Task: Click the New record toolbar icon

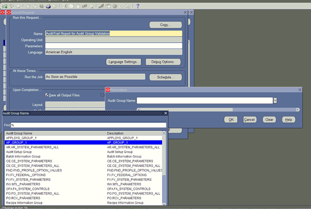Action: [4, 6]
